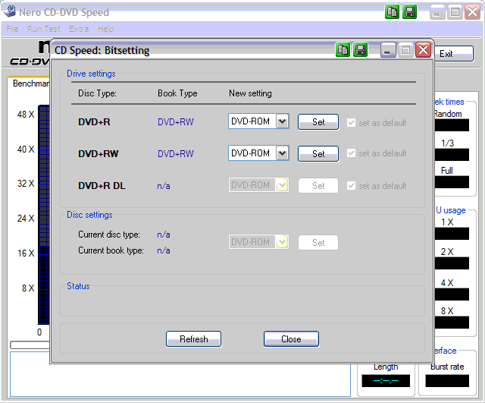
Task: Click the Exit button in main window
Action: [454, 54]
